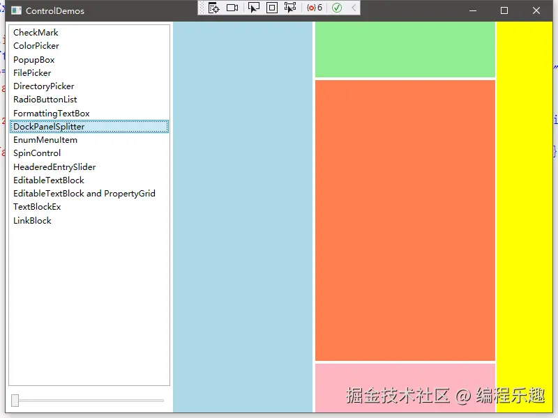The height and width of the screenshot is (418, 558).
Task: Click the green checkmark Hot Reload icon
Action: point(337,8)
